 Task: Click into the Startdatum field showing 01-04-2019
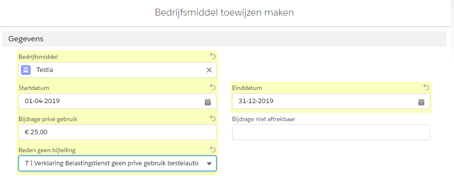117,101
